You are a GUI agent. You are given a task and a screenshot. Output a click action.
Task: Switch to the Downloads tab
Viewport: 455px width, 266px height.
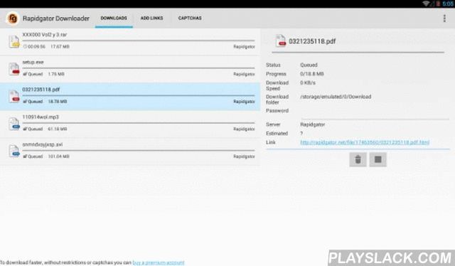(x=114, y=18)
